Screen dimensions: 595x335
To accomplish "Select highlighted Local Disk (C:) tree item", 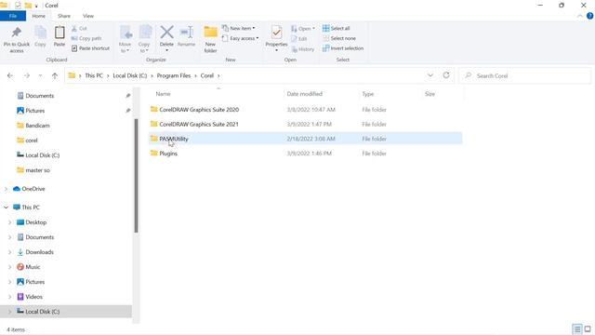I will [66, 312].
